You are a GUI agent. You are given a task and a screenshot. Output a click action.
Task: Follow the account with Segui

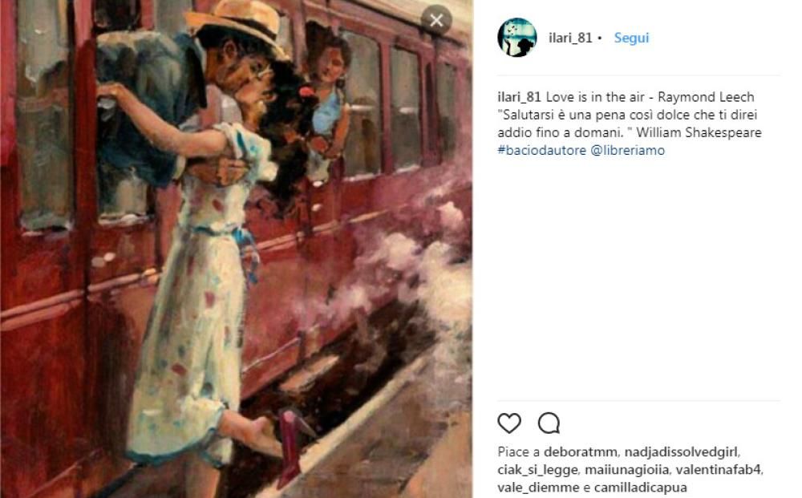click(631, 38)
